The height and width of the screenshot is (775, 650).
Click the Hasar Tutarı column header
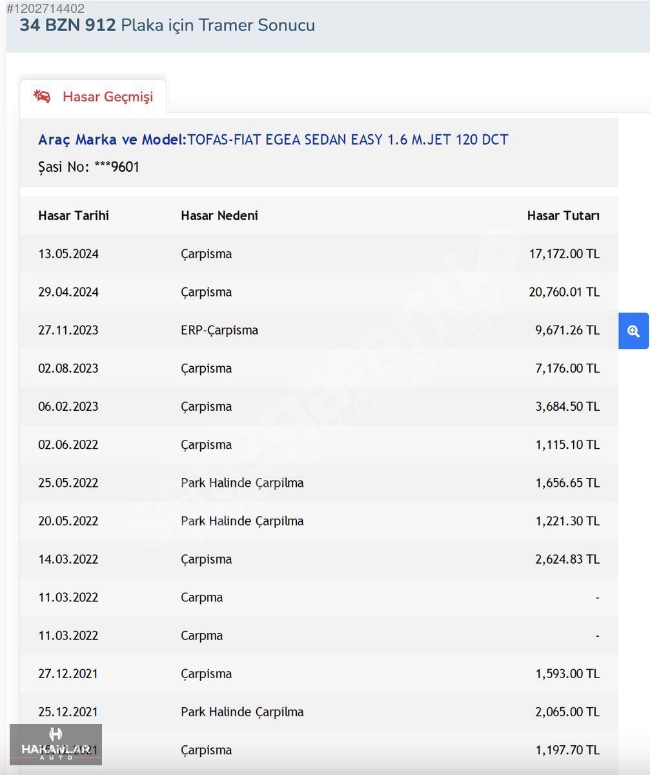tap(564, 216)
